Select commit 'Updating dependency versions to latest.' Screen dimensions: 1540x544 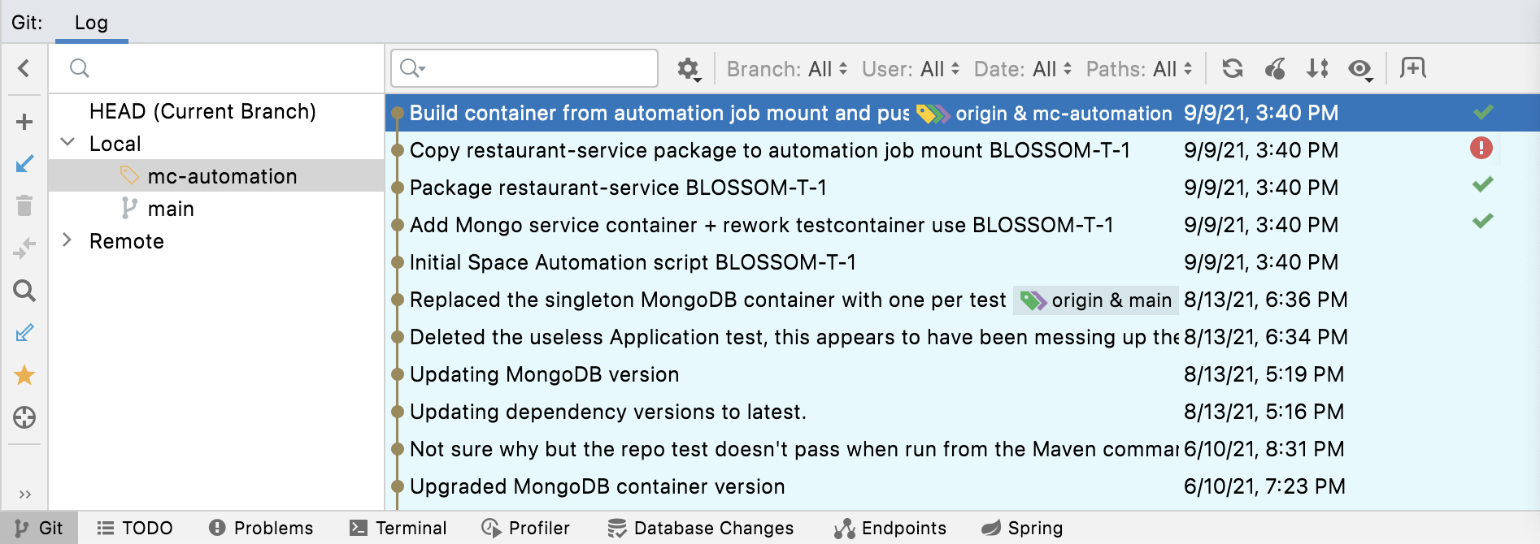click(963, 412)
